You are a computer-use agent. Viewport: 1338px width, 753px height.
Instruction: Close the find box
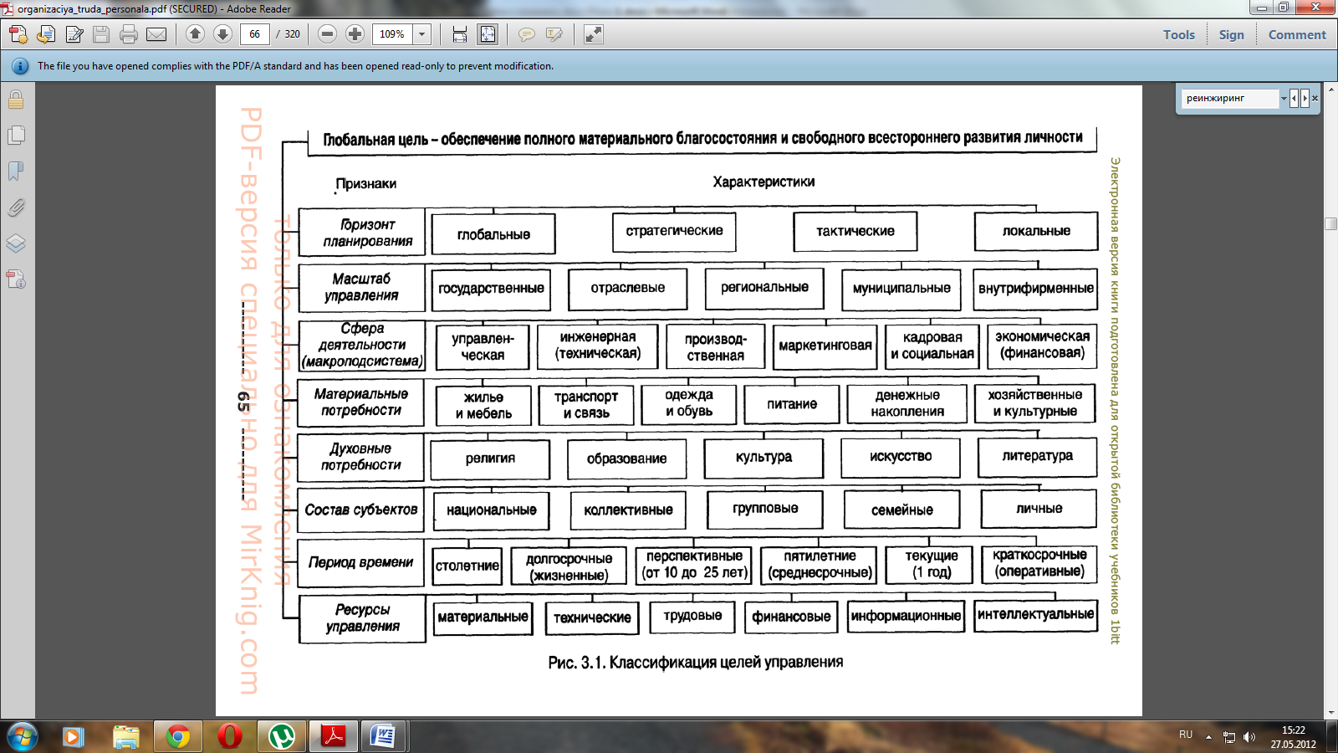click(1315, 98)
